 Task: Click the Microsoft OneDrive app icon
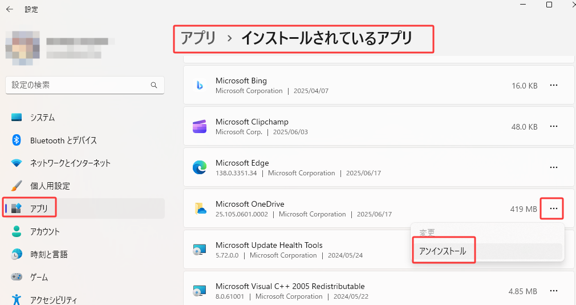click(x=200, y=208)
